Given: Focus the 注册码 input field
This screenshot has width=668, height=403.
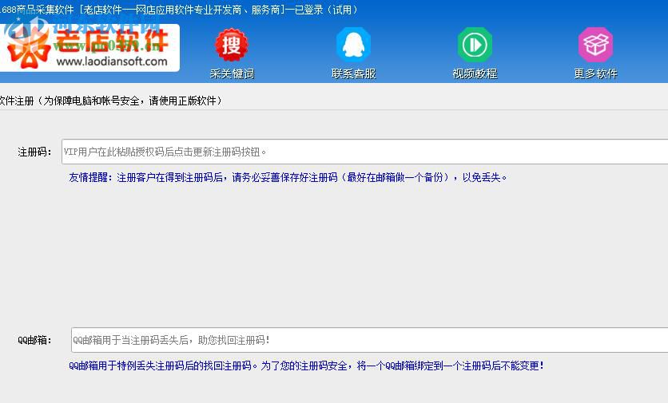Looking at the screenshot, I should tap(364, 152).
